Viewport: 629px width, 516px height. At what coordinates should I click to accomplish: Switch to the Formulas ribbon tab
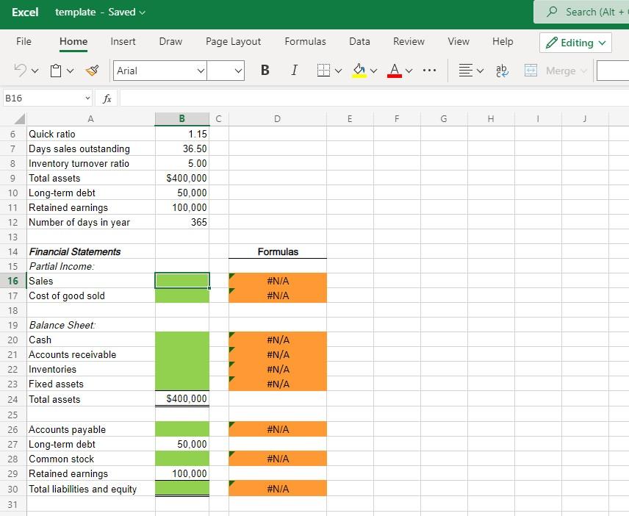(x=305, y=42)
